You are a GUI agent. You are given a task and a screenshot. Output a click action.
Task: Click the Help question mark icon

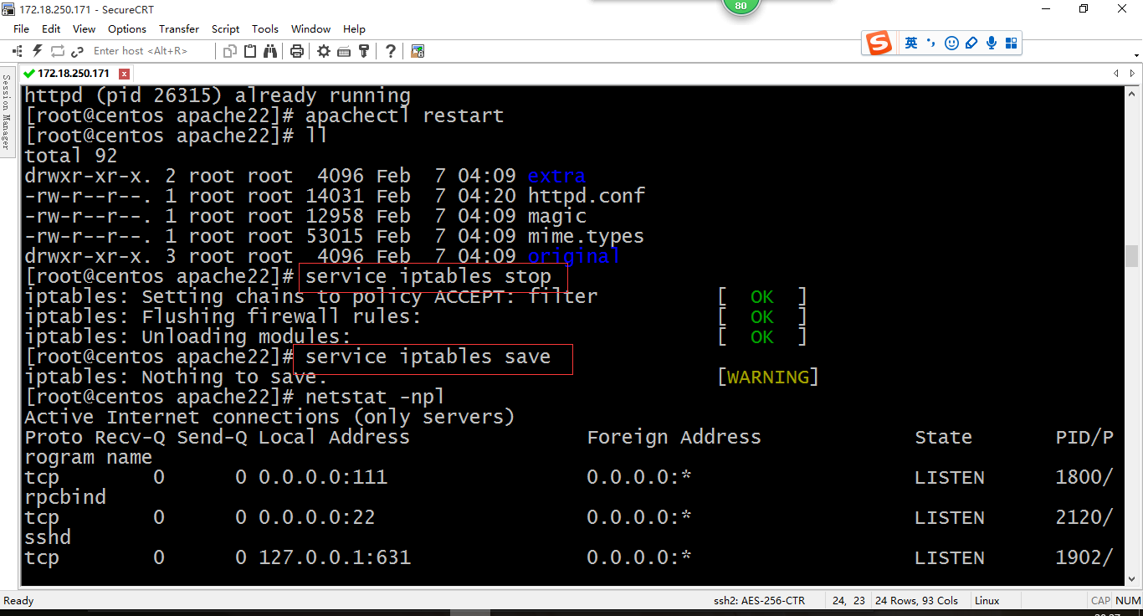click(391, 51)
